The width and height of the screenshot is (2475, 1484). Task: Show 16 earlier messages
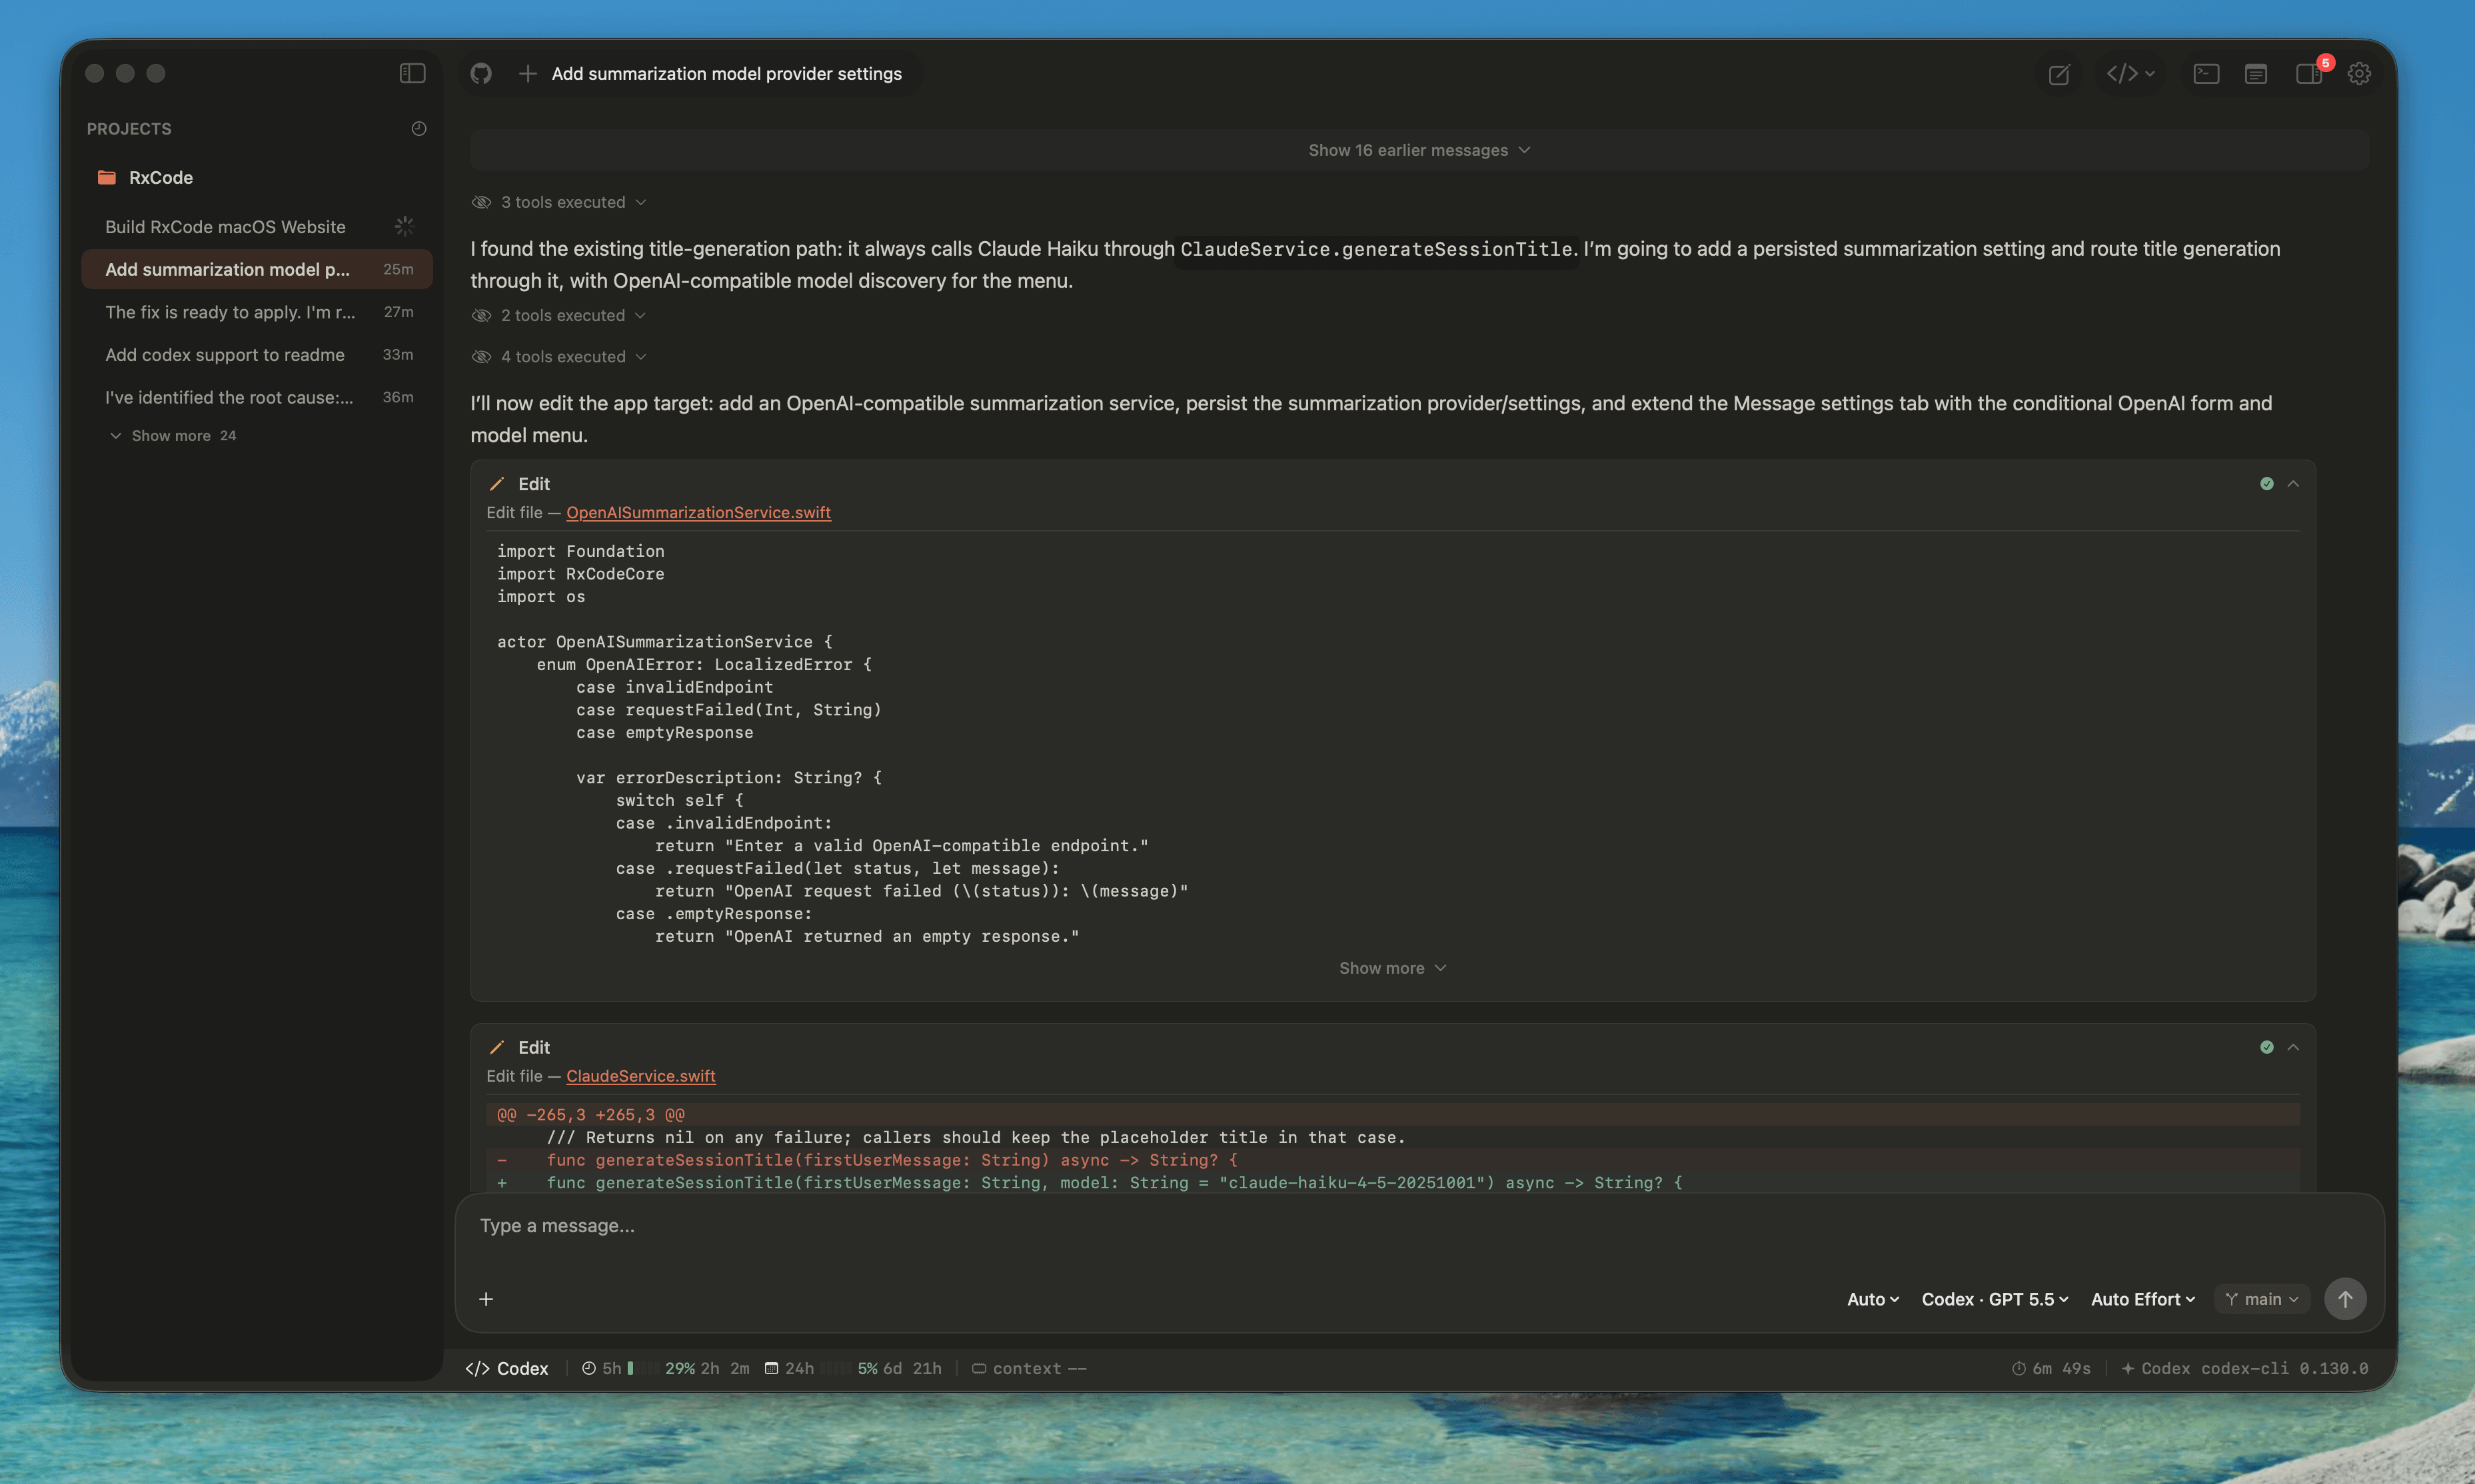pyautogui.click(x=1419, y=150)
